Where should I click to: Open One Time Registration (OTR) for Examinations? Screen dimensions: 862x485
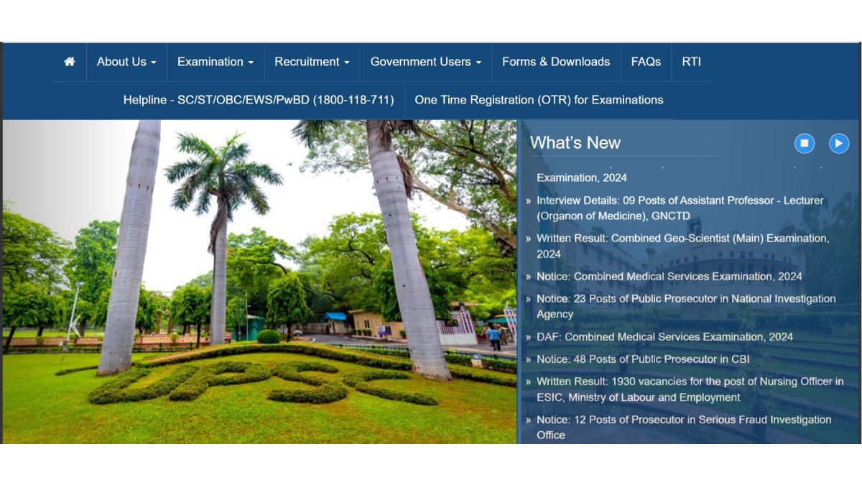(x=539, y=100)
